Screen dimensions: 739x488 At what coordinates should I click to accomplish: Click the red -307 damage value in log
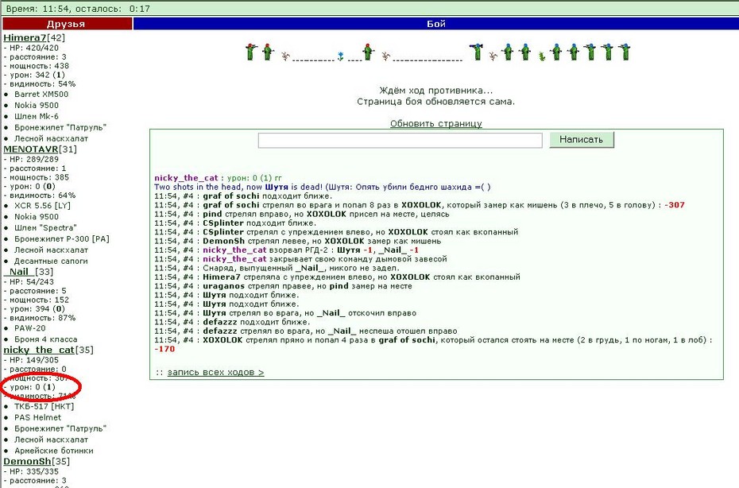click(x=675, y=205)
